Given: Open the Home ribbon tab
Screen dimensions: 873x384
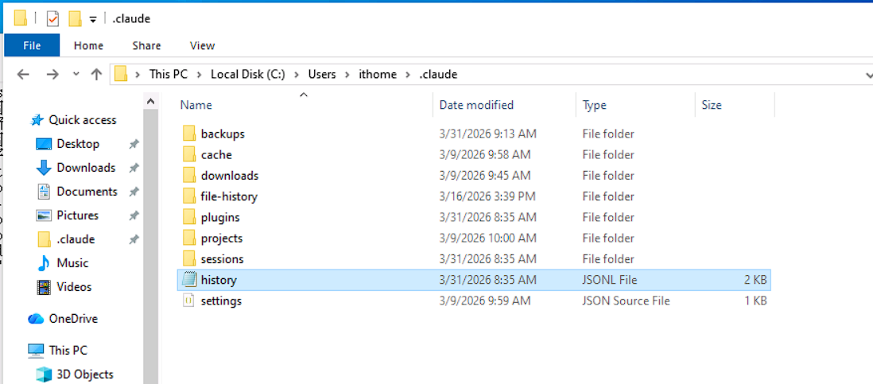Looking at the screenshot, I should [88, 45].
